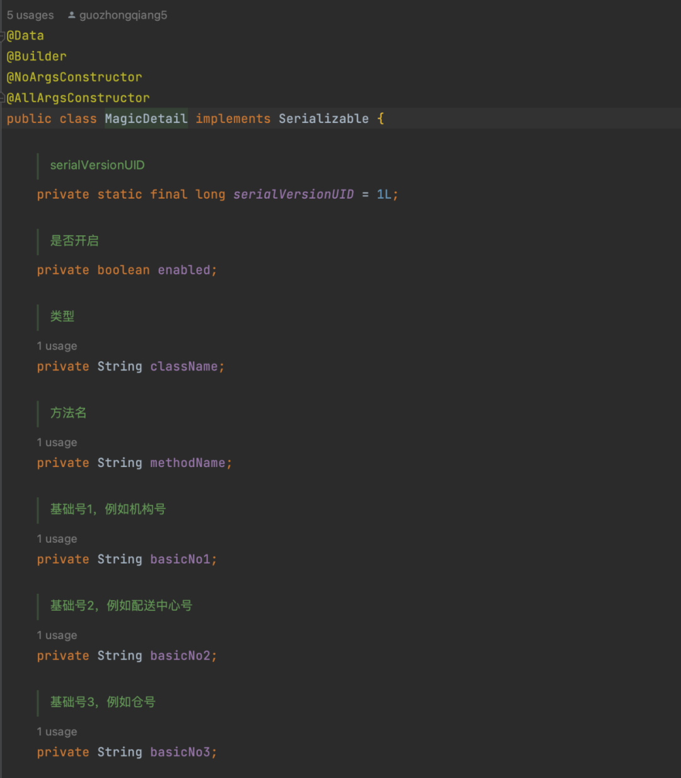The width and height of the screenshot is (681, 778).
Task: Click the comment '基础号1，例如机构号'
Action: point(108,509)
